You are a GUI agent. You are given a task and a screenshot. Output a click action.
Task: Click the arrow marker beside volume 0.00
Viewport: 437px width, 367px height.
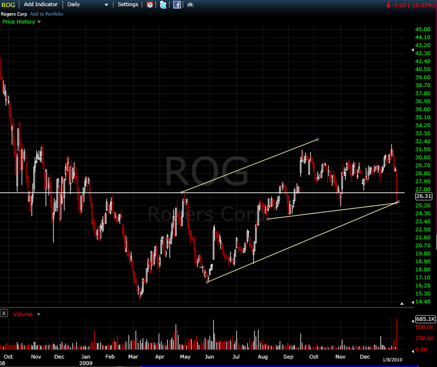click(x=413, y=351)
